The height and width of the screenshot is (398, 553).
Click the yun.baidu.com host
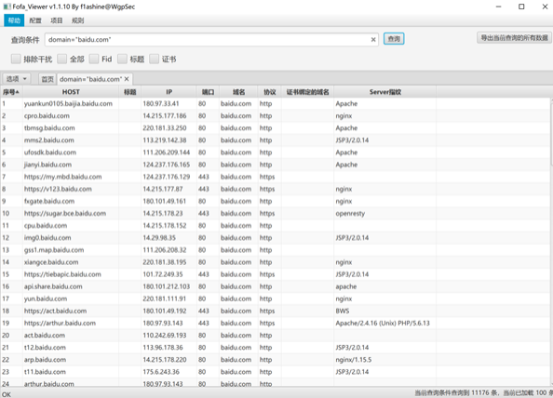tap(46, 298)
